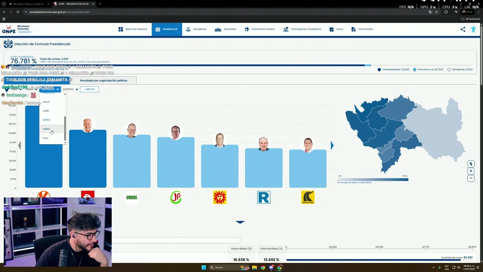Go to Parlamento Andino results
Screen dimensions: 483x272
[x=260, y=29]
